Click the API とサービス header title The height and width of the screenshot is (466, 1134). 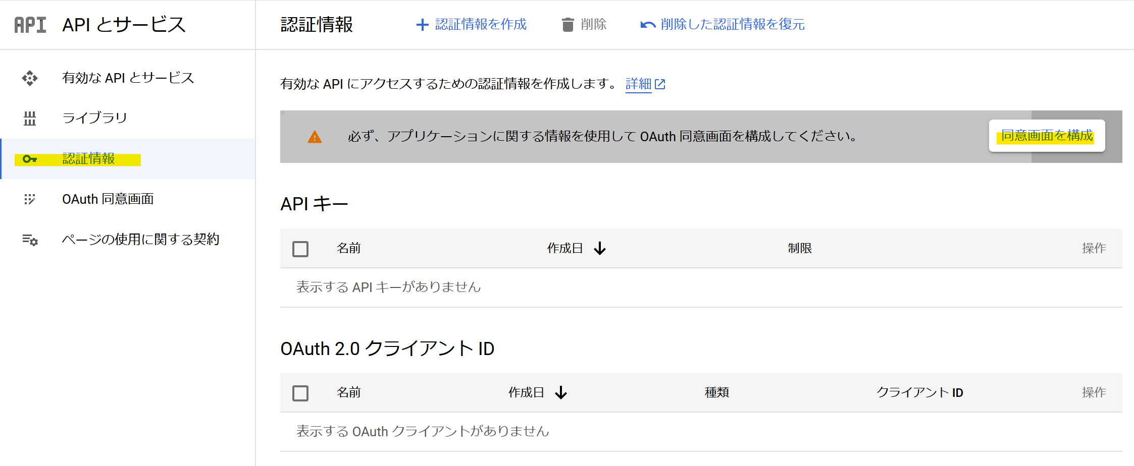tap(124, 25)
